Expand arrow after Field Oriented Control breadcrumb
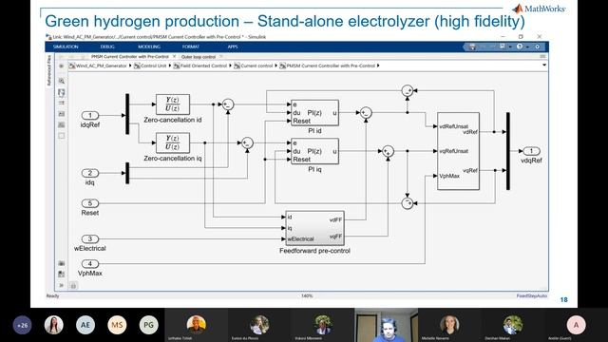608x342 pixels. pyautogui.click(x=230, y=66)
